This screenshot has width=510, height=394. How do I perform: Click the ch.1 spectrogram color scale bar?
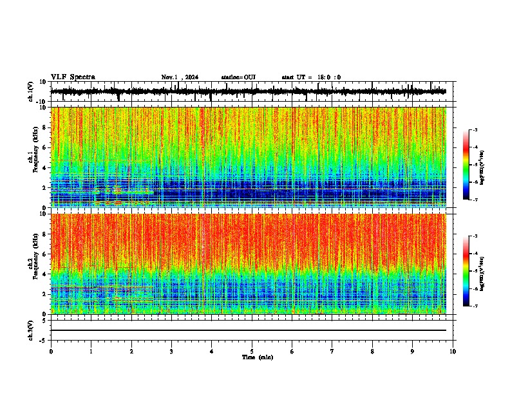466,165
